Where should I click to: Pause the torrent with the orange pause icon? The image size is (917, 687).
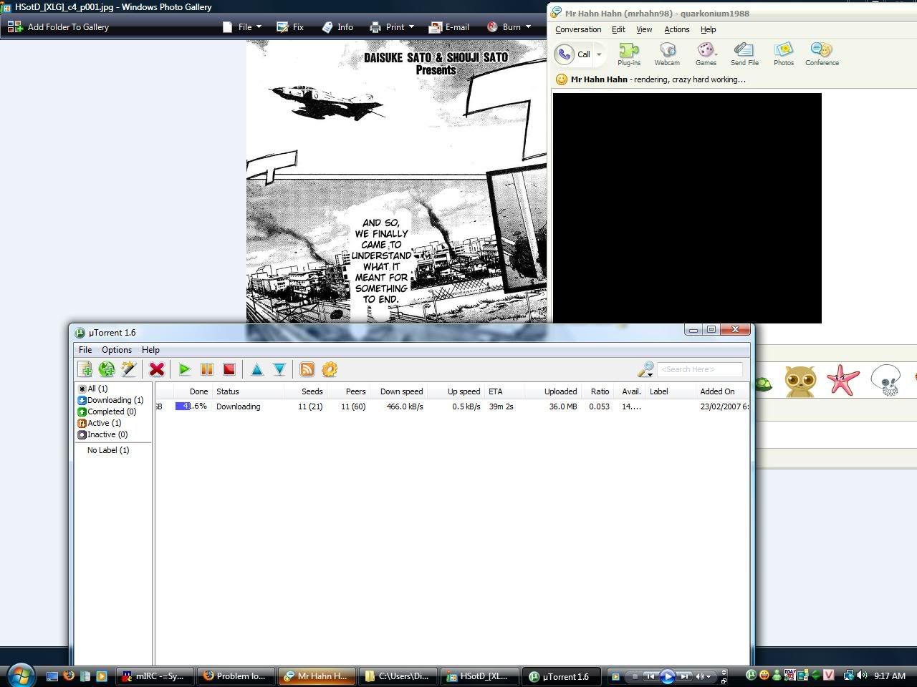click(207, 369)
